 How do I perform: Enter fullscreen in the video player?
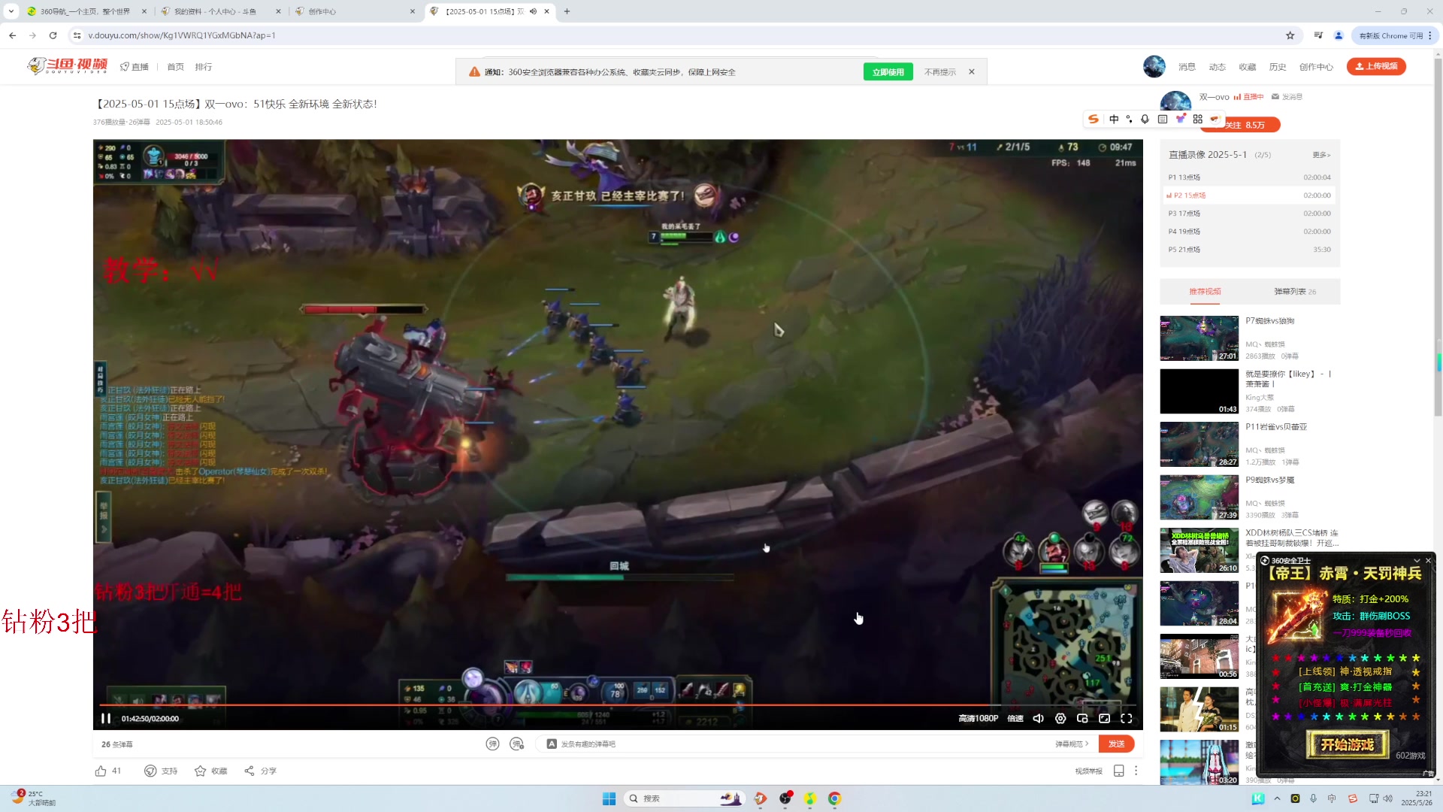1127,718
